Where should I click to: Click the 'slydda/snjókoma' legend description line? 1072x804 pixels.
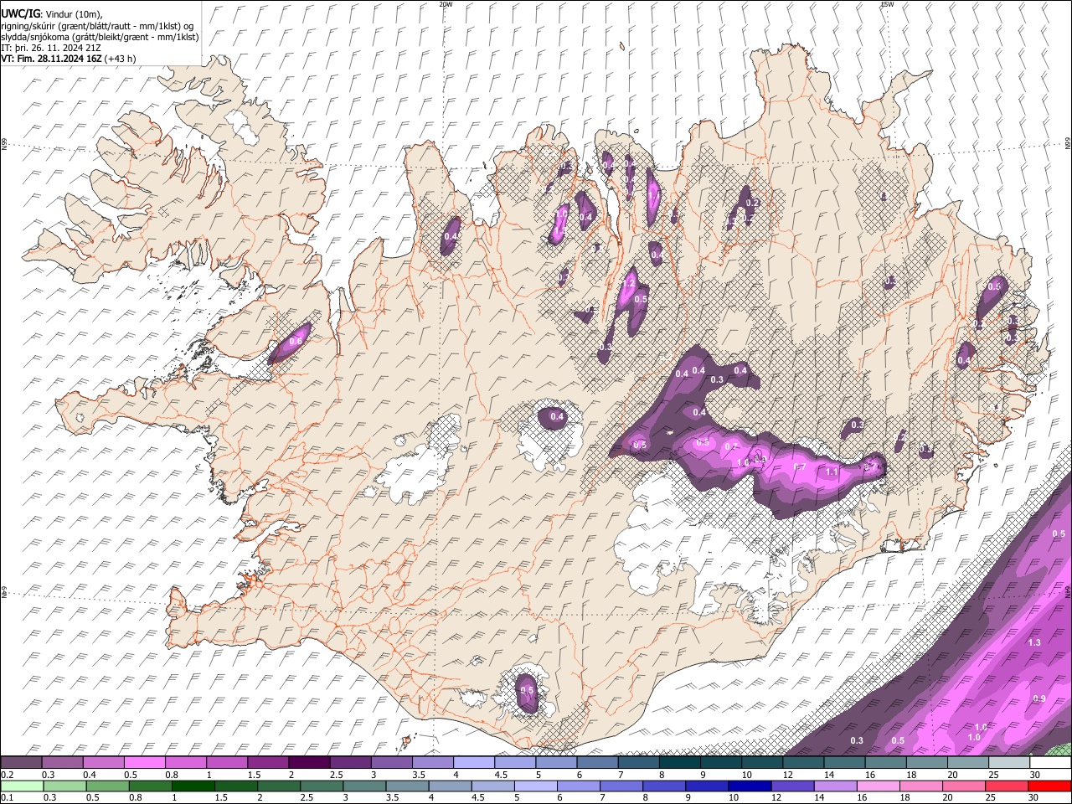(x=100, y=37)
